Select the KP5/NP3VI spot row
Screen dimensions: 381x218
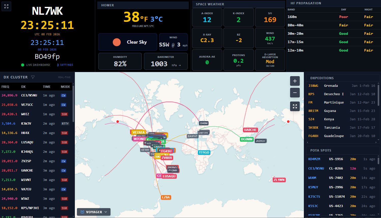pyautogui.click(x=36, y=208)
